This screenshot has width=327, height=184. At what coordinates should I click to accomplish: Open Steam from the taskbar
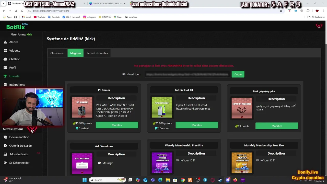point(220,180)
